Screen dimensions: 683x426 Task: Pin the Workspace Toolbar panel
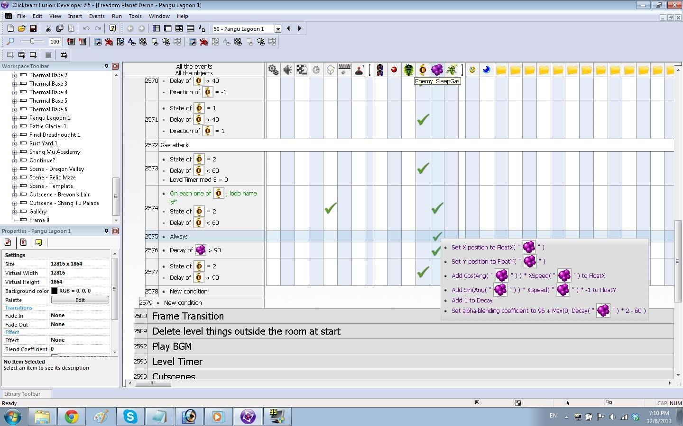[106, 66]
